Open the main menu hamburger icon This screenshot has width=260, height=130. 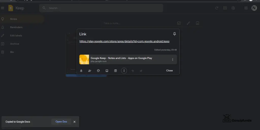point(3,8)
